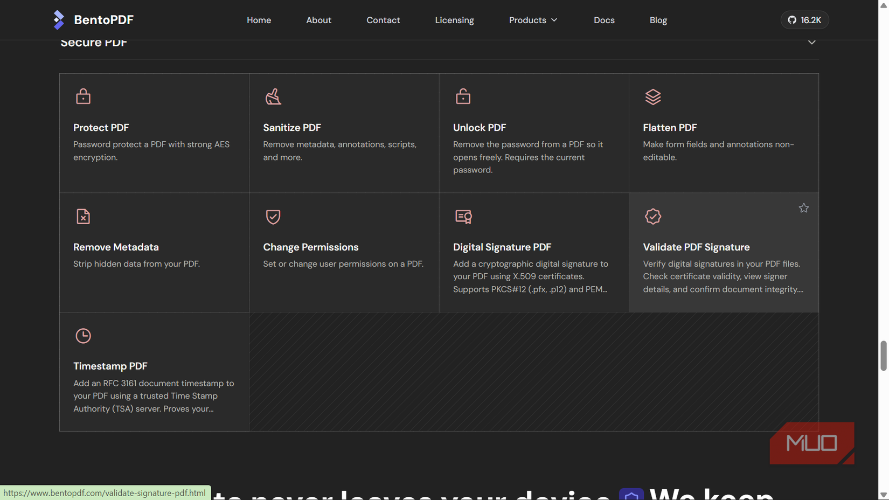Click "Strip hidden data from your PDF." text

pos(136,263)
